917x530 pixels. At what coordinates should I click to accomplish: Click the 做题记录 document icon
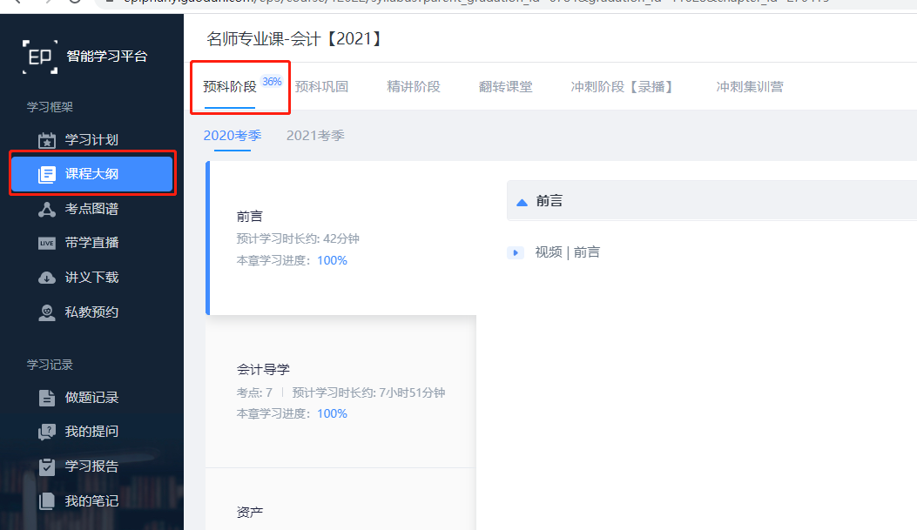click(x=47, y=398)
